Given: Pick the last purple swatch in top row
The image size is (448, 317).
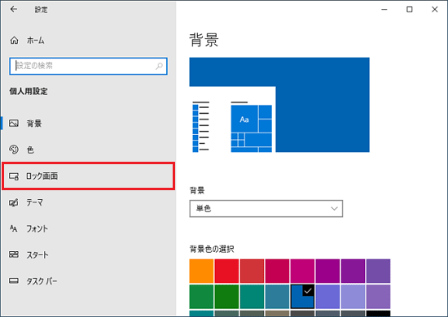Looking at the screenshot, I should 378,271.
